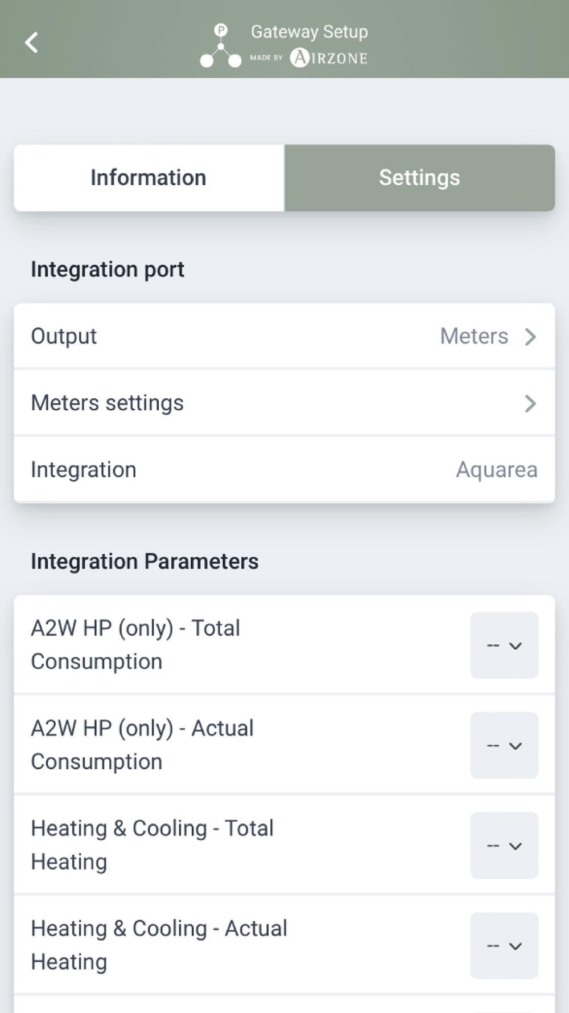Click the Meters value in the Output row
The width and height of the screenshot is (569, 1013).
[x=474, y=336]
